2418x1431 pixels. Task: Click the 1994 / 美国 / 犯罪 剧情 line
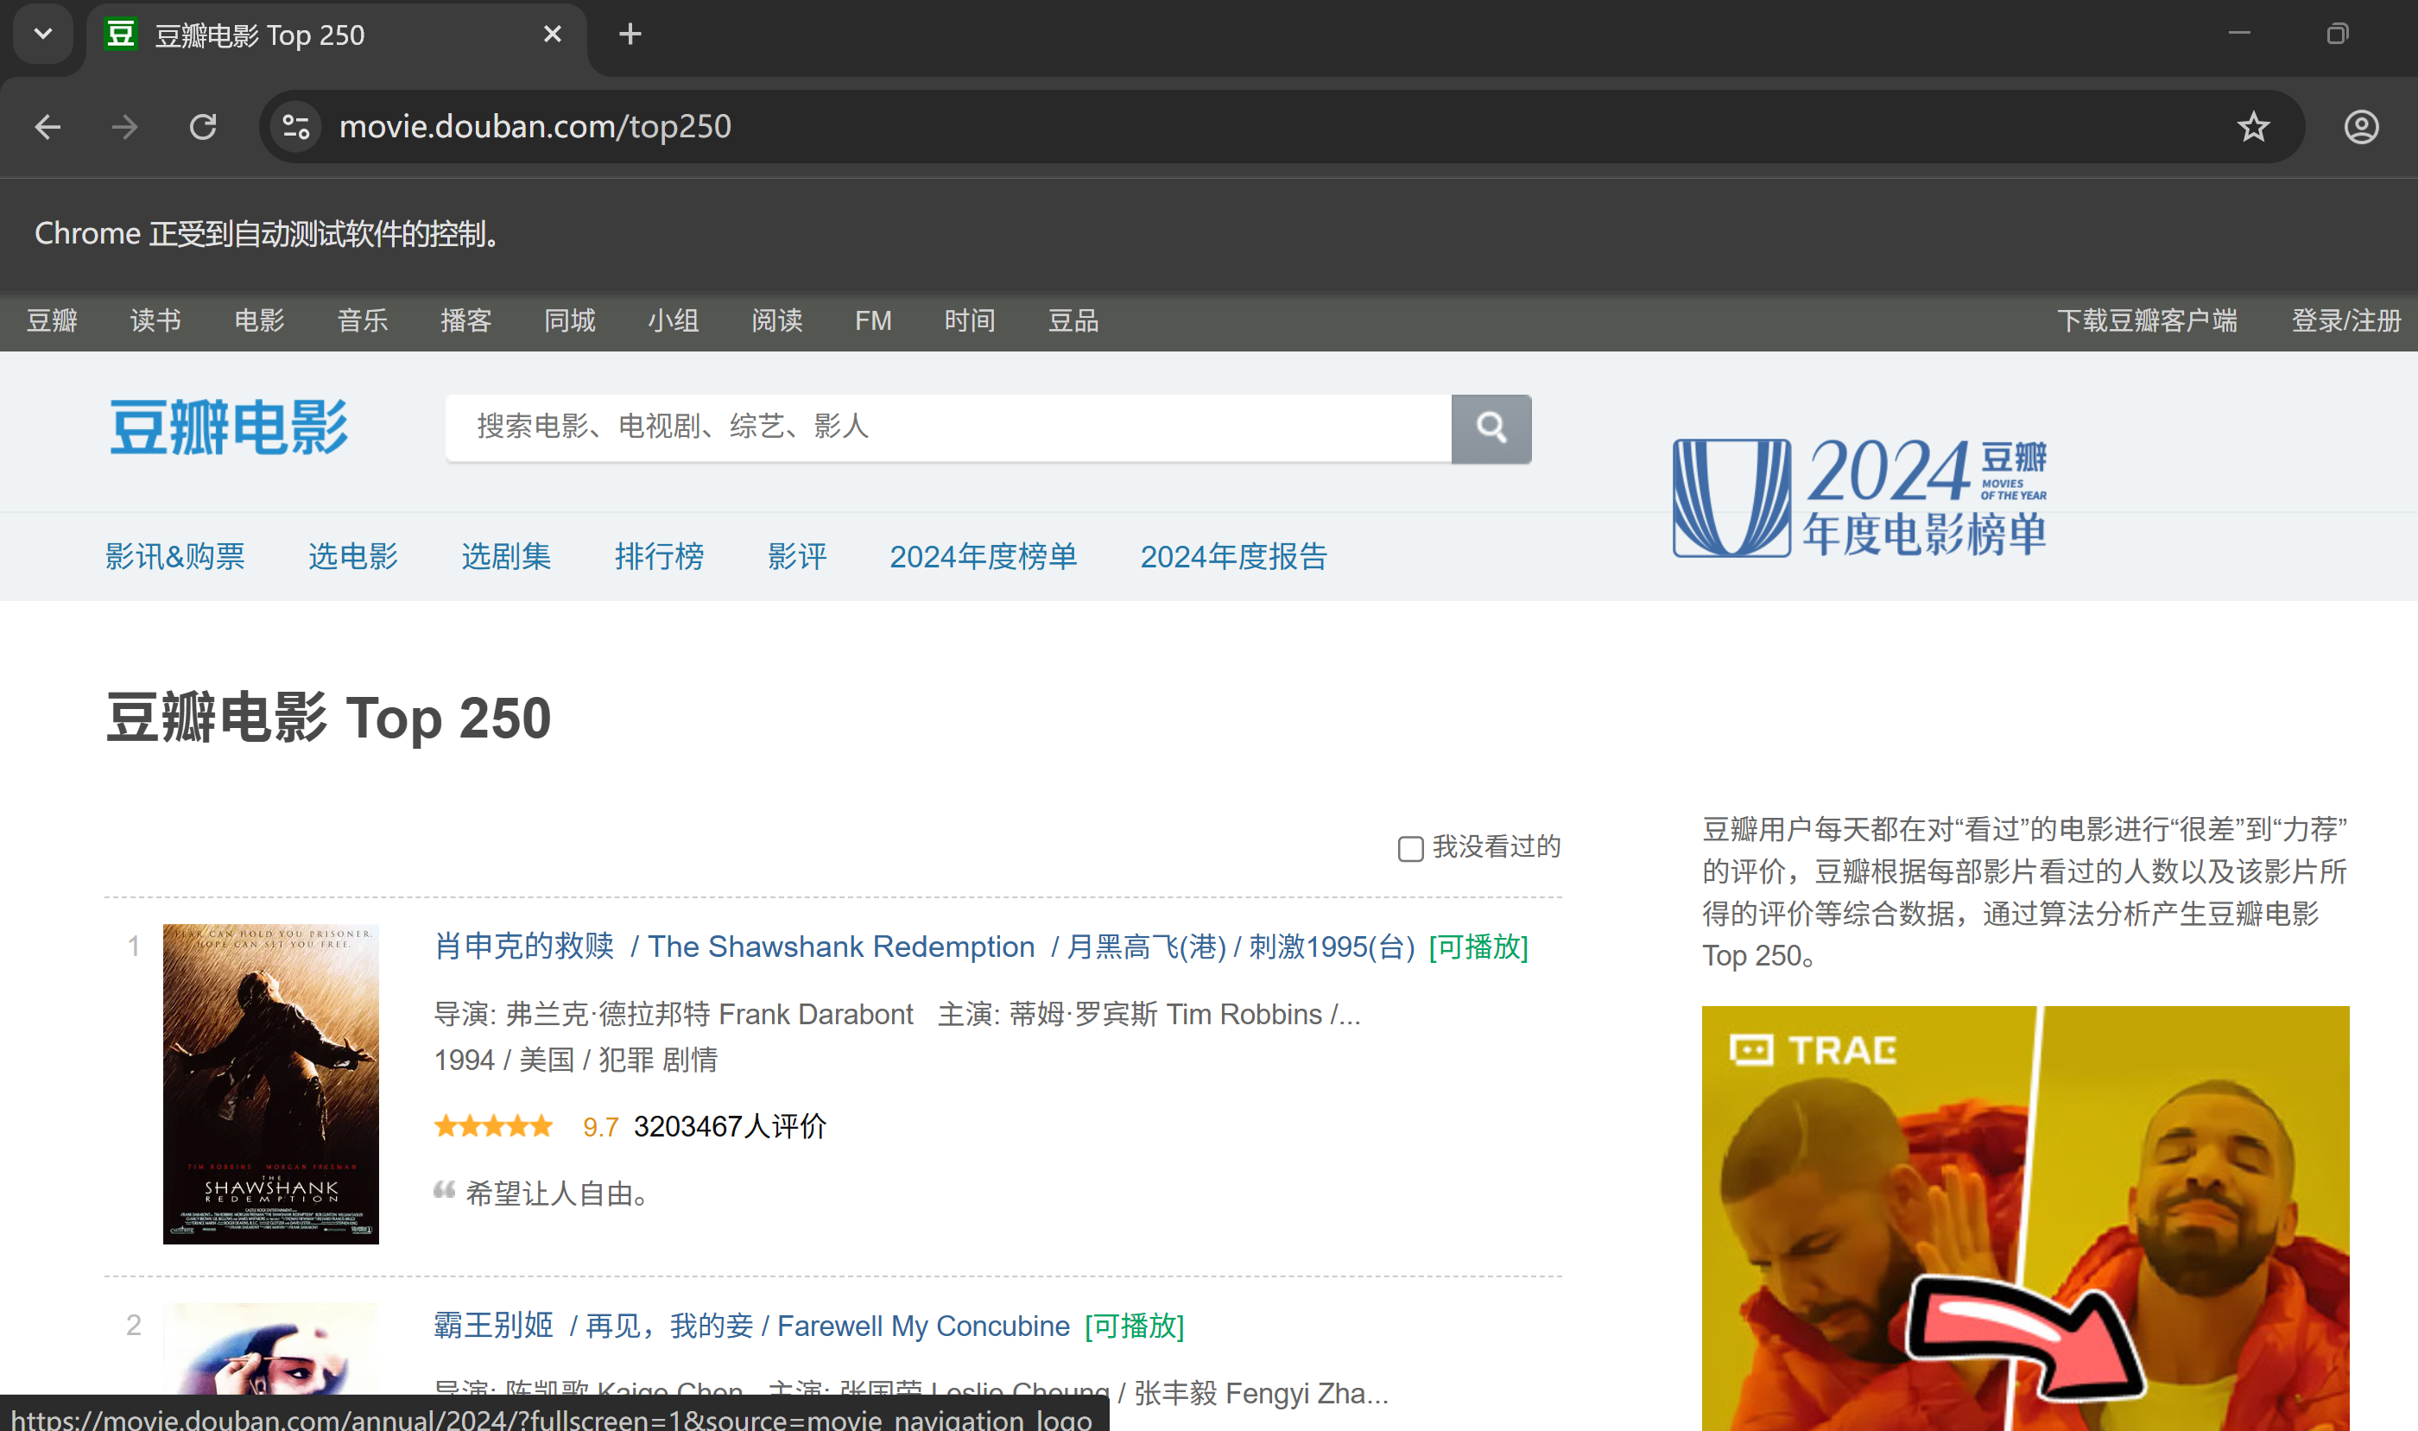[x=576, y=1060]
